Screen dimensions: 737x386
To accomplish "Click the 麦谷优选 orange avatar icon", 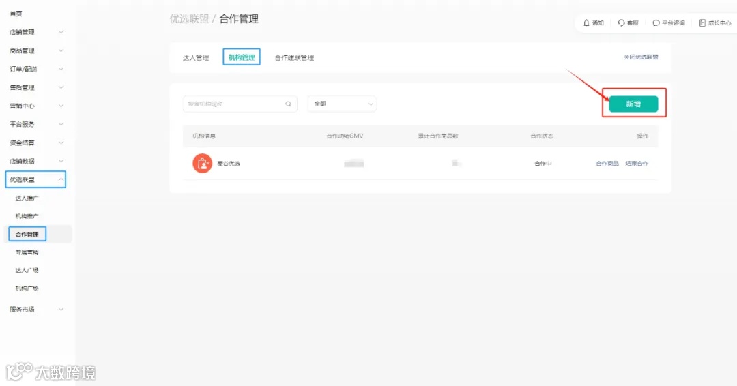I will pos(202,164).
